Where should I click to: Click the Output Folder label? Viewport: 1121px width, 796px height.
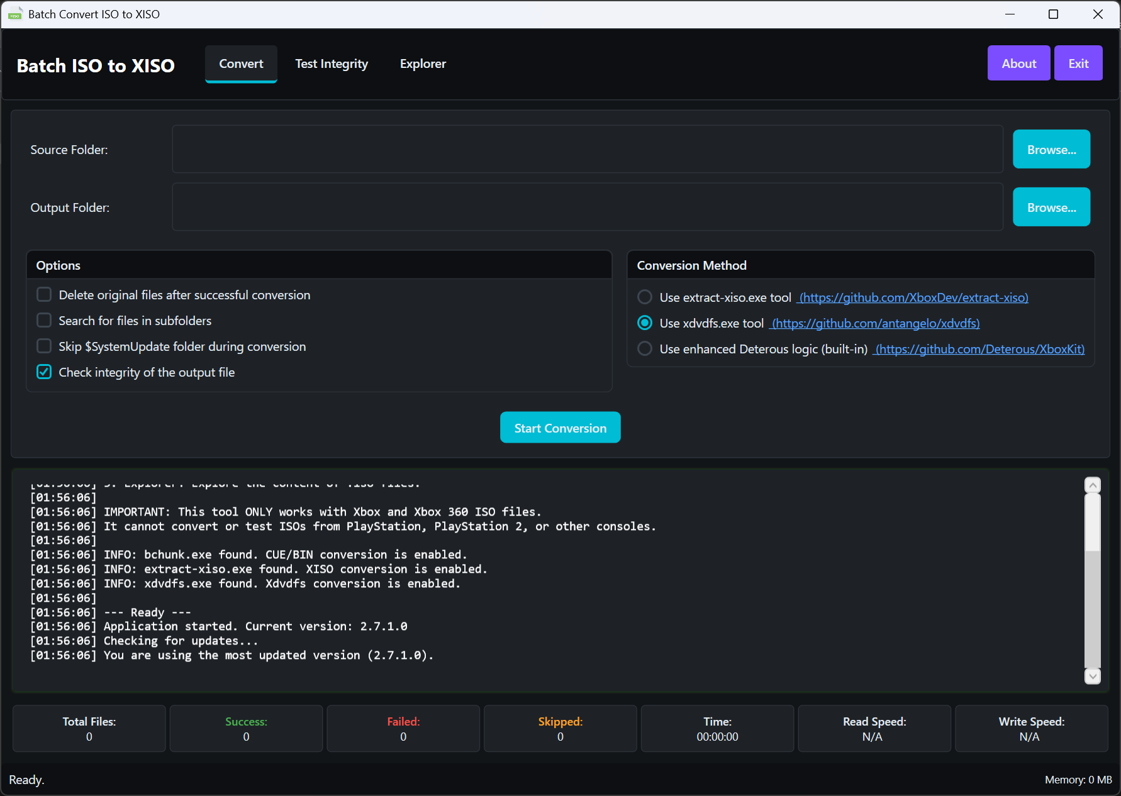(x=70, y=207)
